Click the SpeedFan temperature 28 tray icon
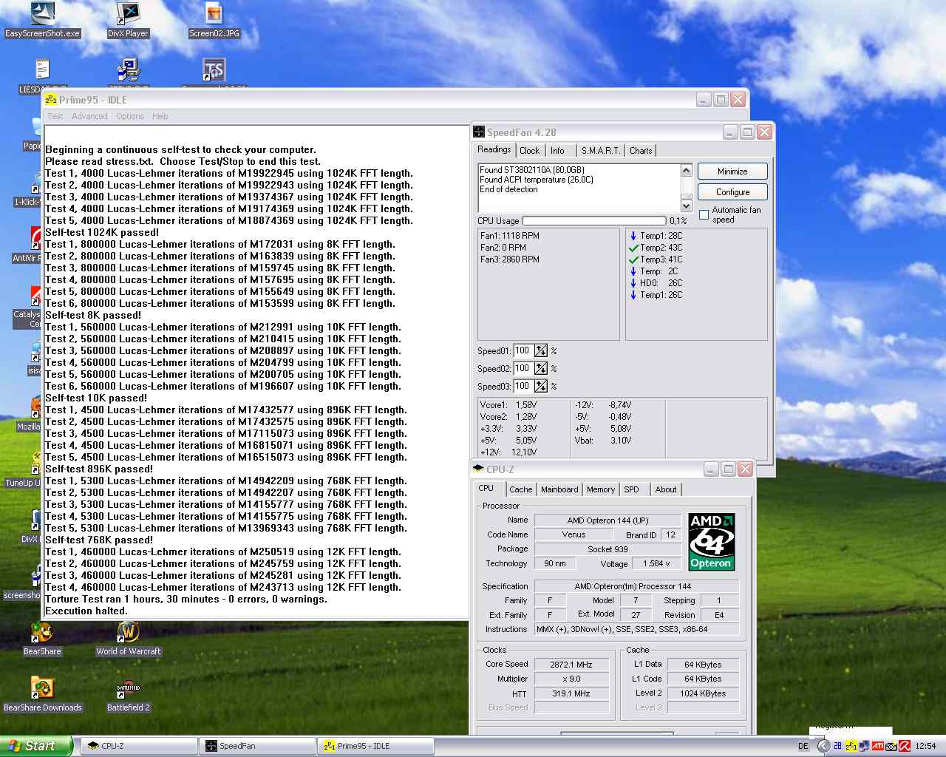 click(838, 746)
